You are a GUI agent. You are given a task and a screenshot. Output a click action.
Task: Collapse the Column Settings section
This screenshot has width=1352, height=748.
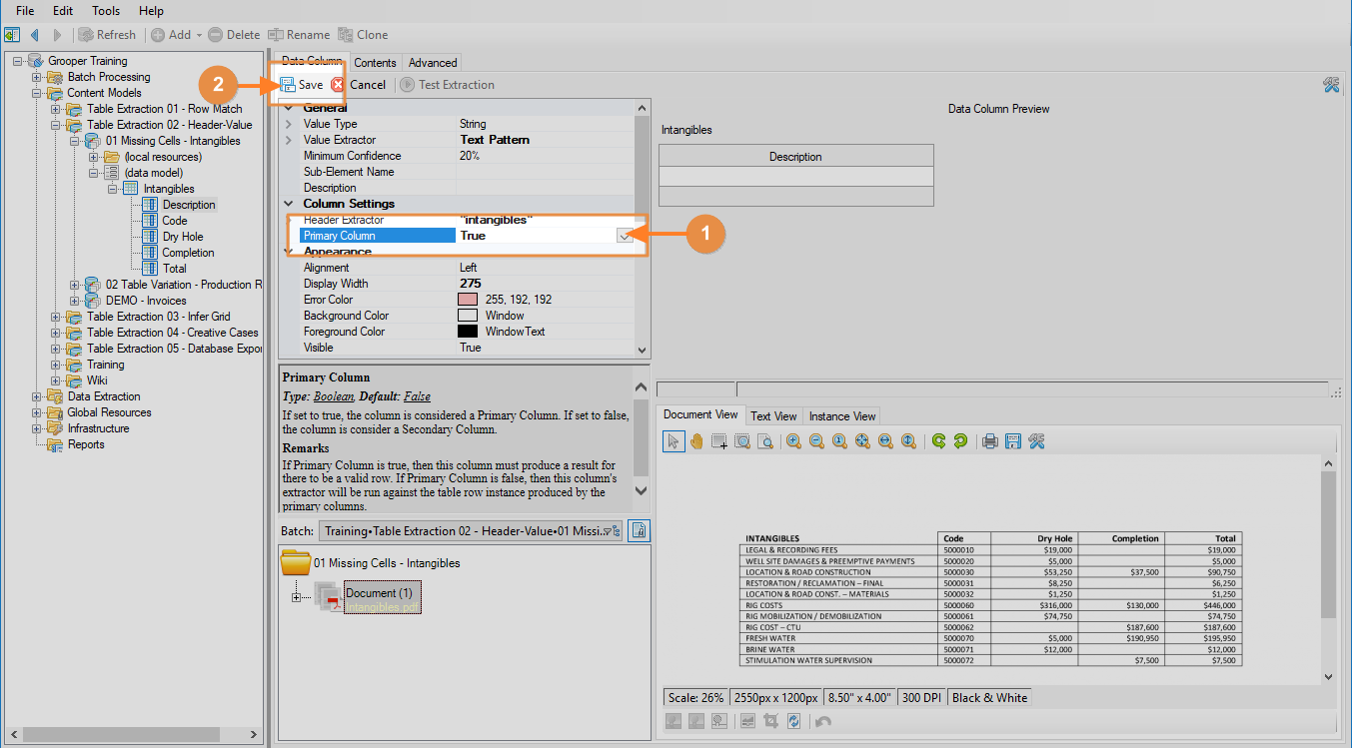coord(289,204)
